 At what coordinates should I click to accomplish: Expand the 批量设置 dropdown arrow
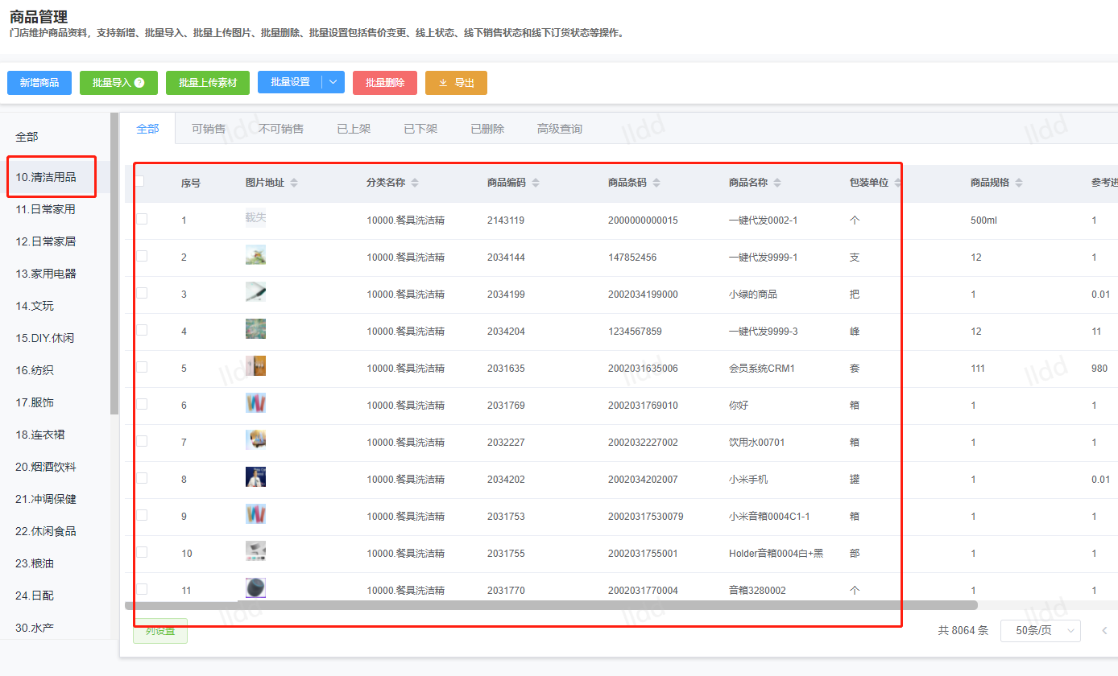pyautogui.click(x=333, y=83)
